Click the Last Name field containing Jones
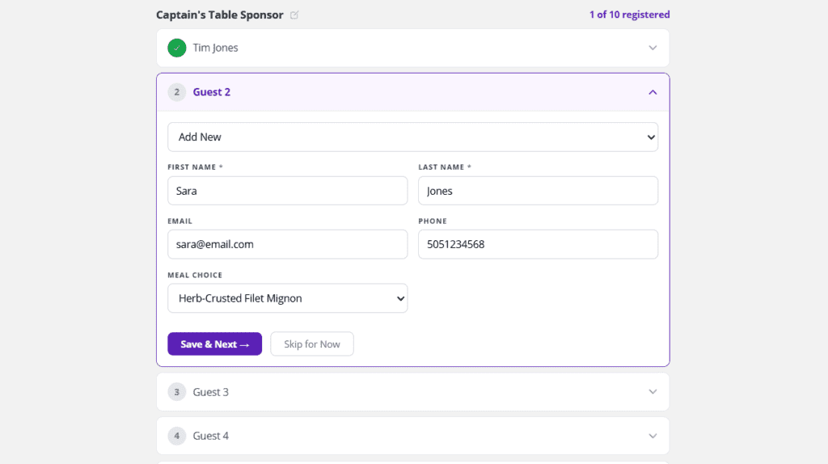 [x=538, y=191]
